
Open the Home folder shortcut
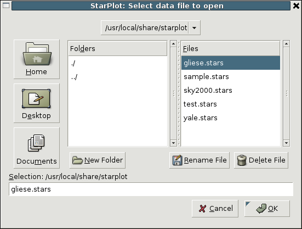tap(37, 59)
